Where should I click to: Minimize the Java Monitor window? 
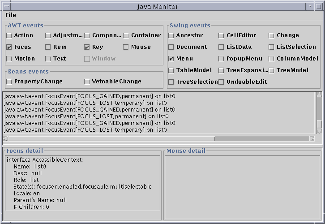[310, 6]
